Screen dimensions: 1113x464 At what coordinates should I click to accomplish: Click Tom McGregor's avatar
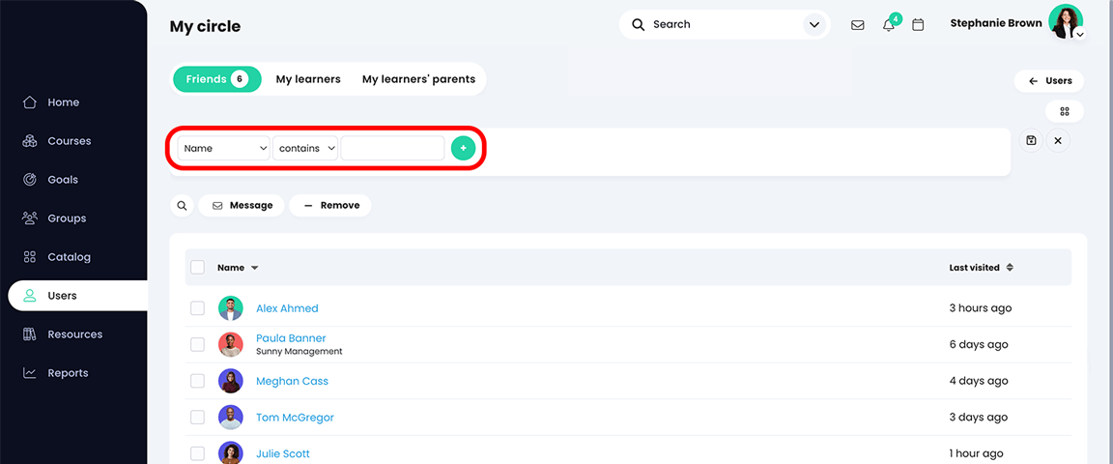[231, 417]
